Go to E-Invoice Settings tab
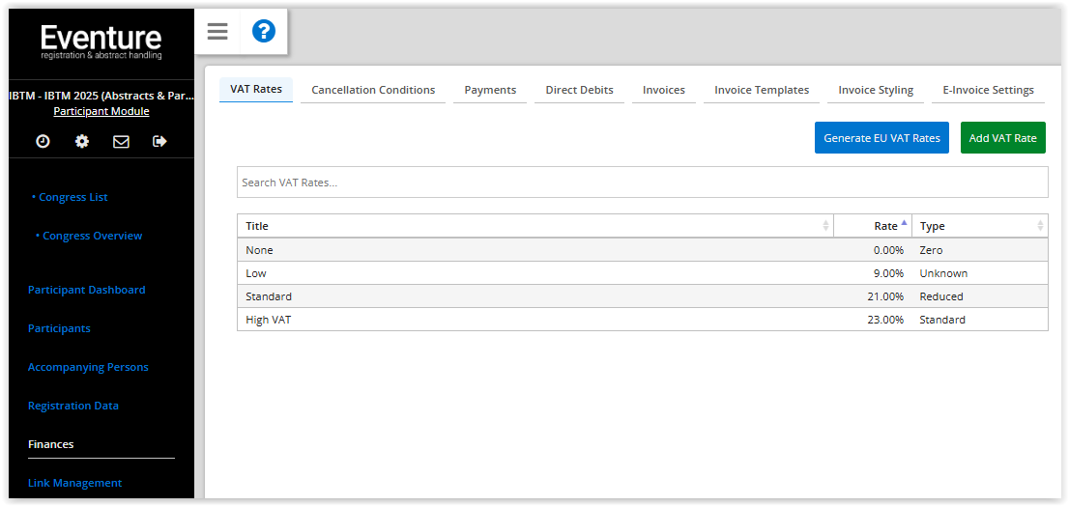Screen dimensions: 1069x506 [988, 90]
